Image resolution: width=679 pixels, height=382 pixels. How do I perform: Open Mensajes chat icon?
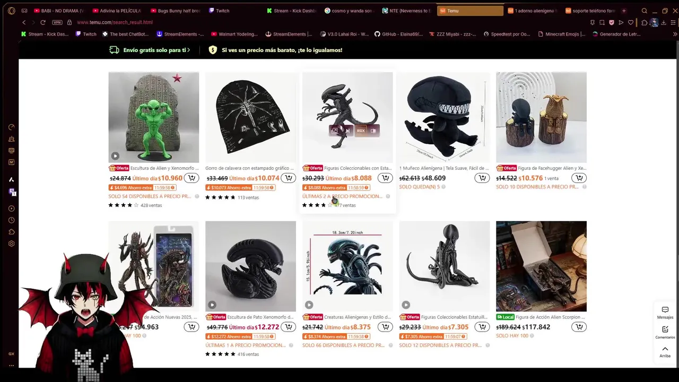tap(665, 312)
